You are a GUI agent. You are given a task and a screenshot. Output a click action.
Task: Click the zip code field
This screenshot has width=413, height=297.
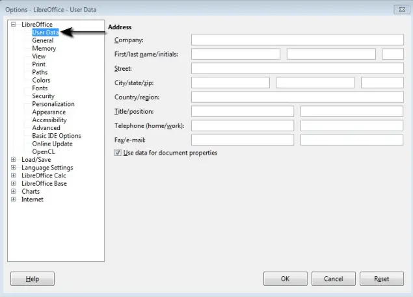(382, 83)
